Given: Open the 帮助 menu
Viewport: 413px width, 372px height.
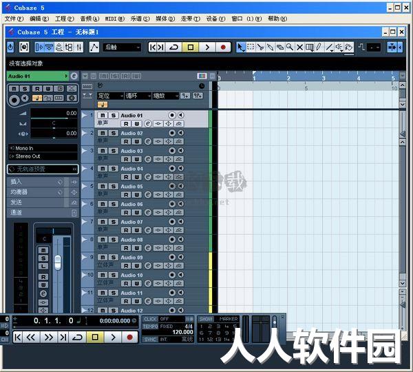Looking at the screenshot, I should pyautogui.click(x=277, y=19).
